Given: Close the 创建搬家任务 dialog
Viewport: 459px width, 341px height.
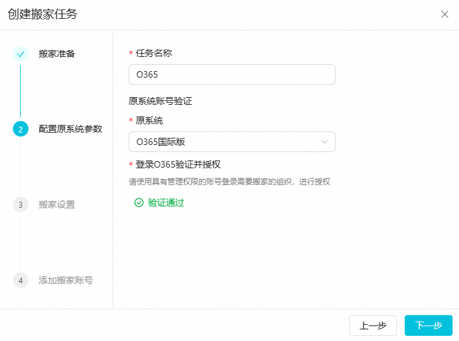Looking at the screenshot, I should click(x=444, y=14).
